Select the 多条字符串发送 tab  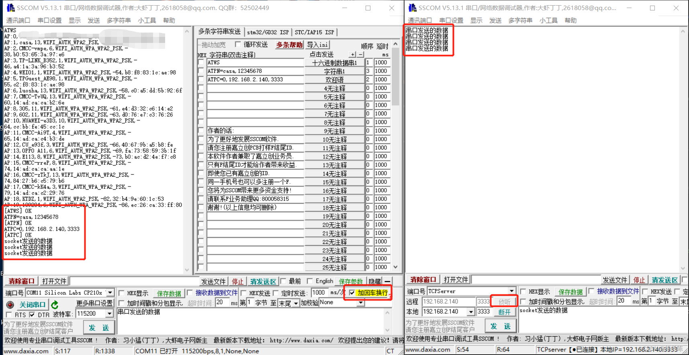click(x=219, y=31)
